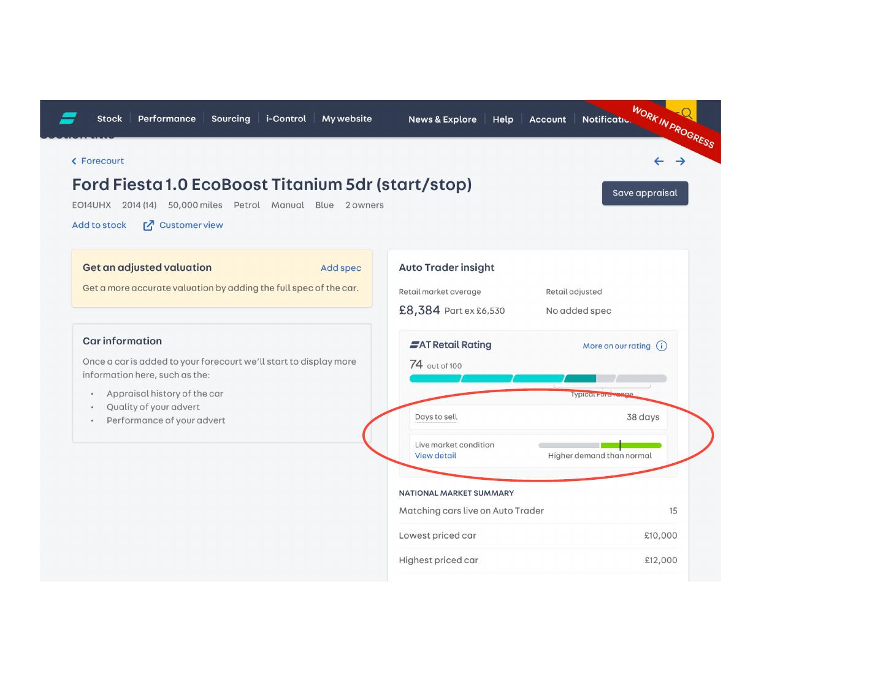
Task: Go to next vehicle arrow
Action: [x=680, y=161]
